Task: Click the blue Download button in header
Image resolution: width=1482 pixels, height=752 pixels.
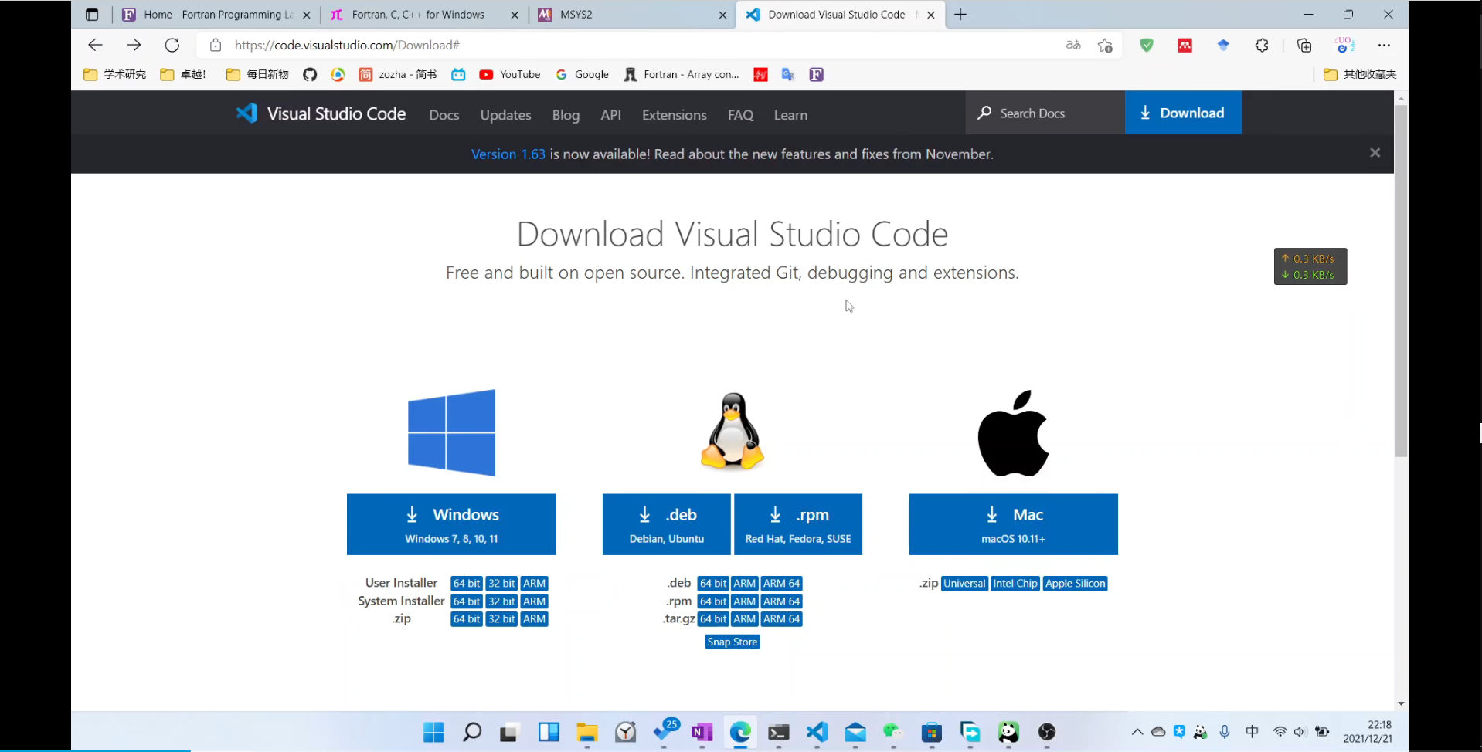Action: pyautogui.click(x=1183, y=113)
